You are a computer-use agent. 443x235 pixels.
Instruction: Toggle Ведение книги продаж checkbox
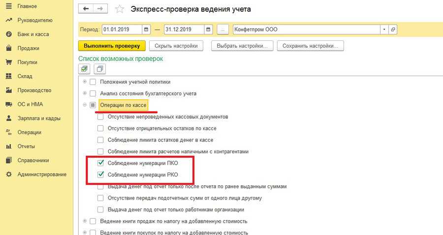tap(93, 221)
